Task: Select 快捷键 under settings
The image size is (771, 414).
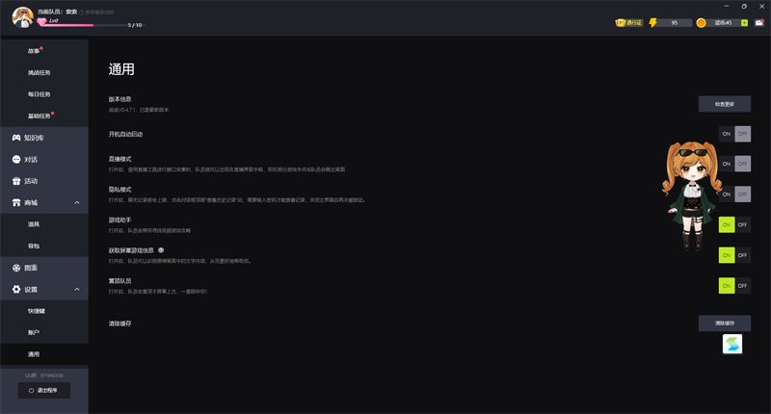Action: point(39,311)
